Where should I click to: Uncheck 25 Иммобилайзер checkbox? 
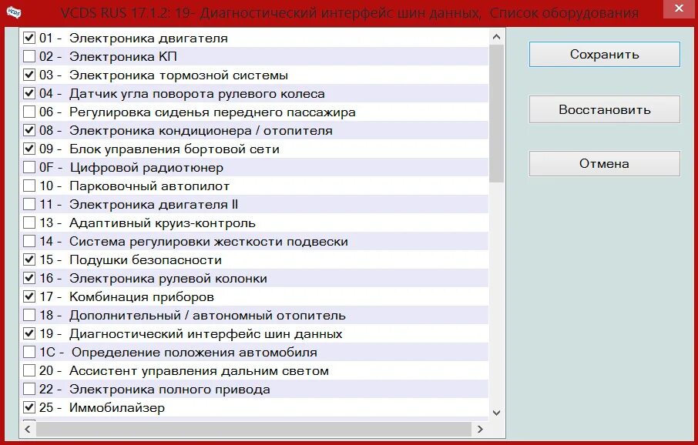pos(29,407)
